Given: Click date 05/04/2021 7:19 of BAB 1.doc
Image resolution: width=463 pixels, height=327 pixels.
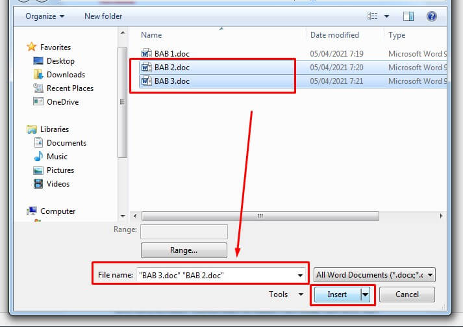Looking at the screenshot, I should click(336, 54).
